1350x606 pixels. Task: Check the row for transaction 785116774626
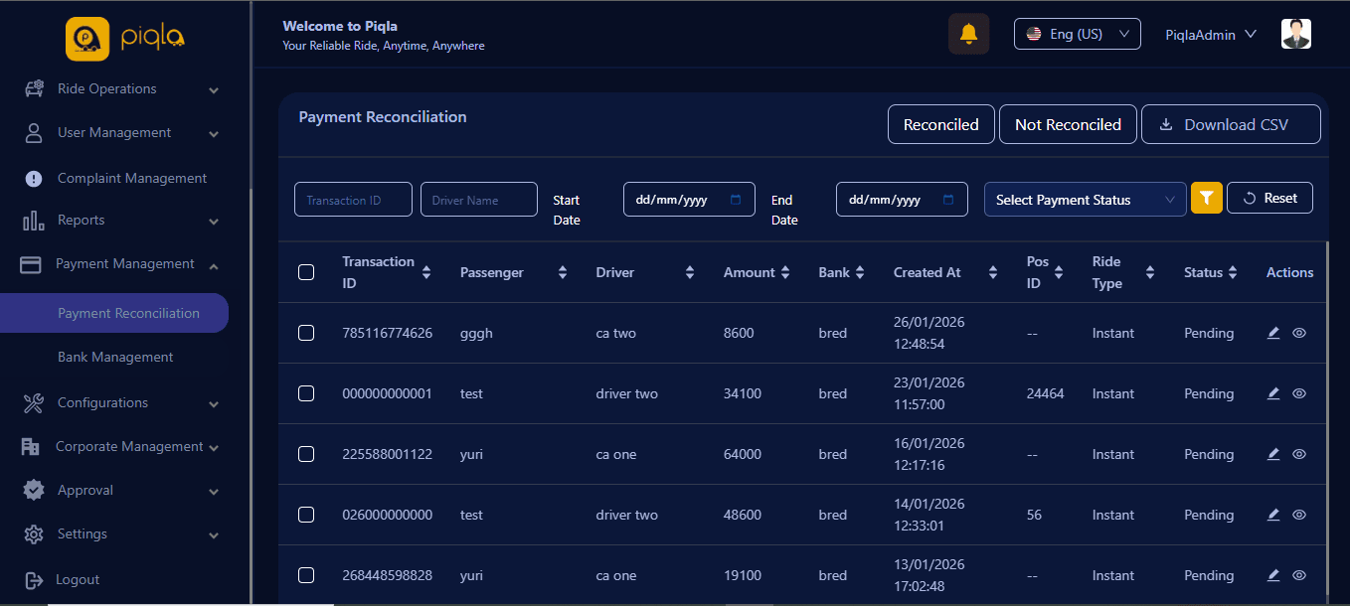306,333
